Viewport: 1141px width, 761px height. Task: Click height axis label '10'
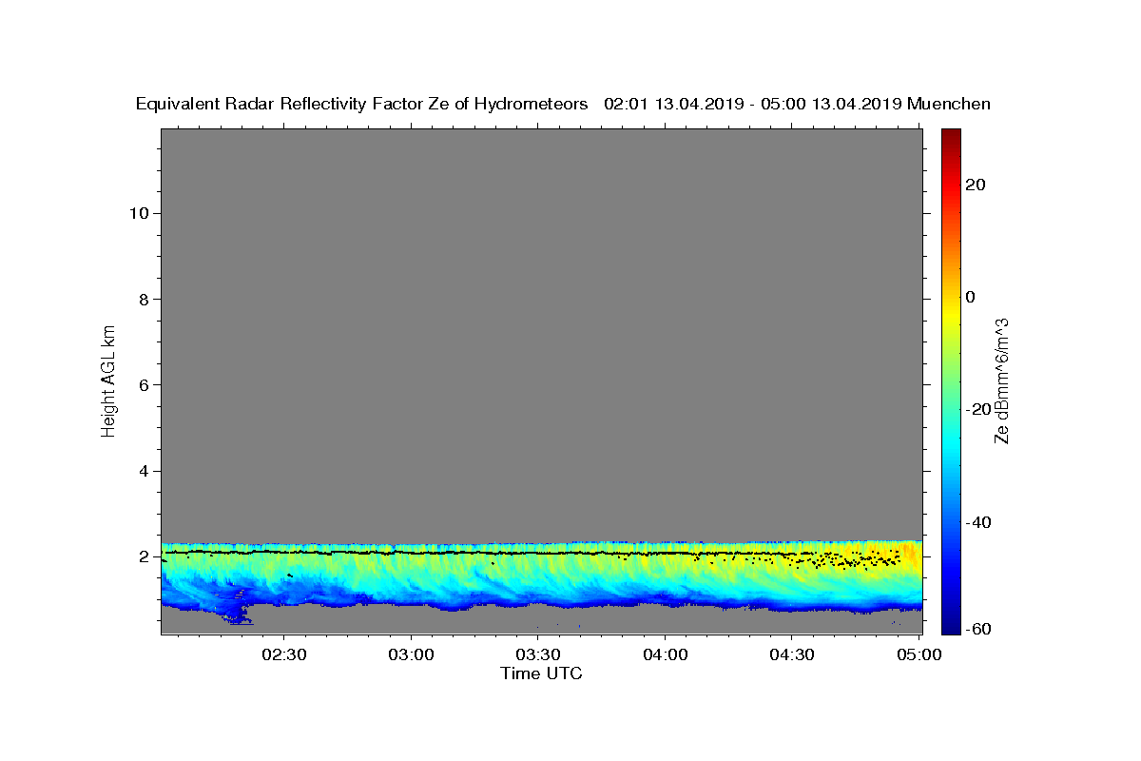139,213
